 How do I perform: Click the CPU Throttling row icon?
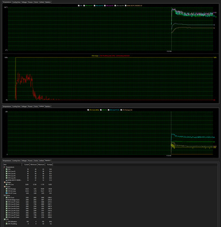[7, 224]
